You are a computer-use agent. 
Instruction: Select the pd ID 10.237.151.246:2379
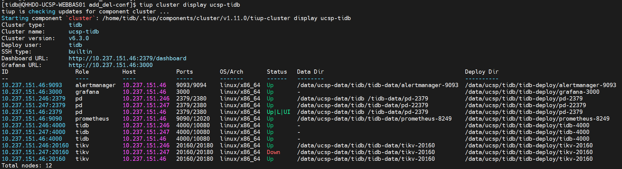[33, 98]
